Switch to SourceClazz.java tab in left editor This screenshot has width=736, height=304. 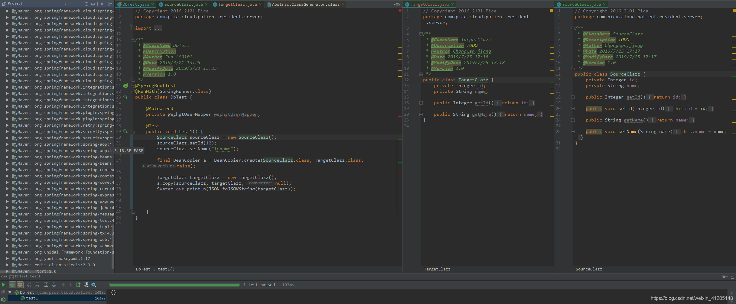[x=183, y=5]
